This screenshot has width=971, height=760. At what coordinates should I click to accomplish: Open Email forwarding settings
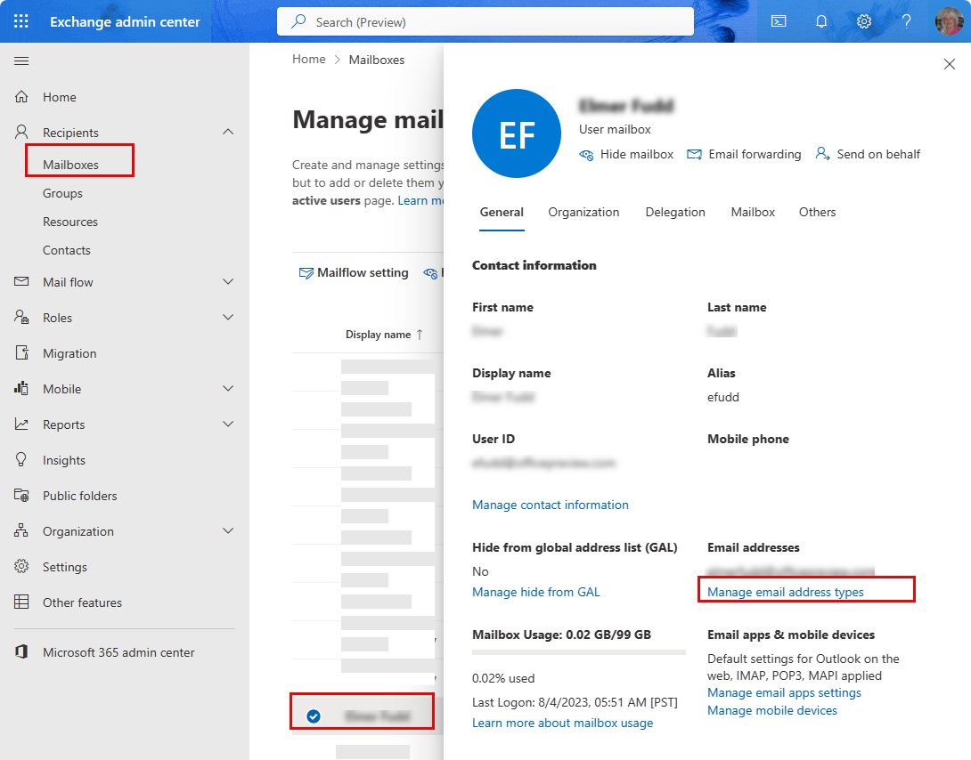(x=744, y=154)
